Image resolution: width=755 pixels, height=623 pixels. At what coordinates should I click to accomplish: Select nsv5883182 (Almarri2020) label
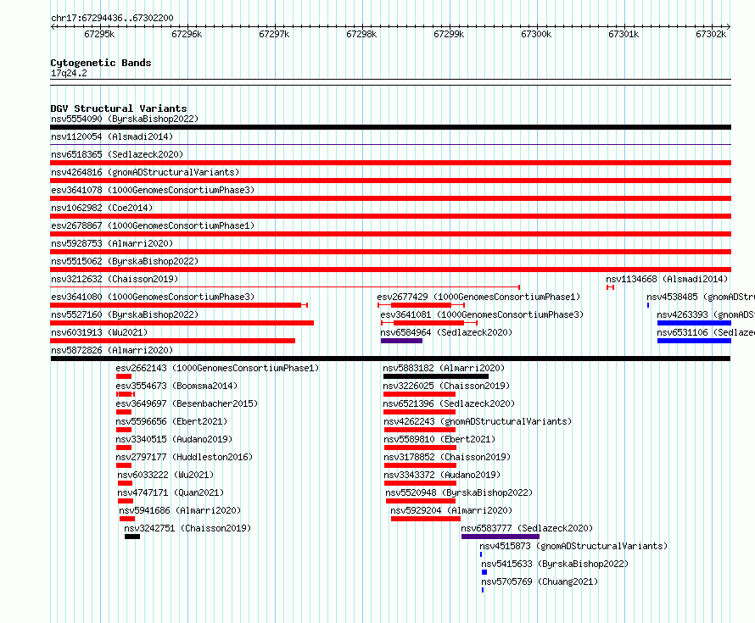(444, 368)
